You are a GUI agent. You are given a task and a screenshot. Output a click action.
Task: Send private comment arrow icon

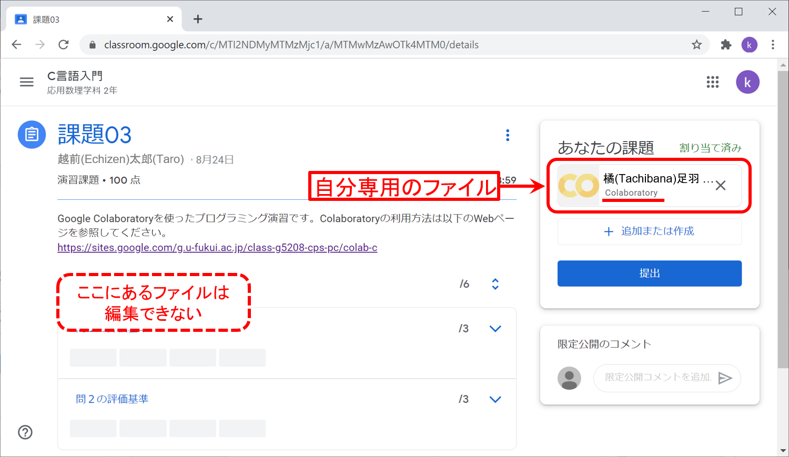click(x=725, y=378)
